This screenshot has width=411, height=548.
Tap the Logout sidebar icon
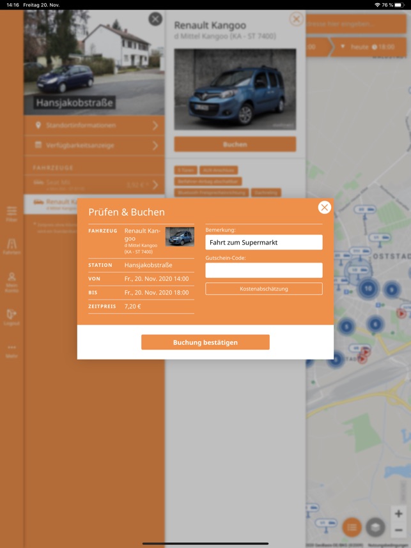click(x=12, y=317)
